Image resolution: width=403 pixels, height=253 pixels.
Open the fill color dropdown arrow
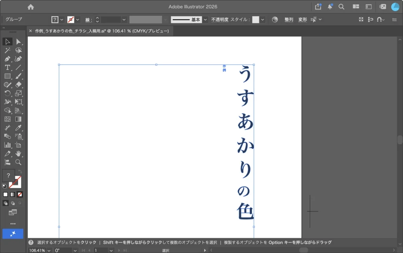pyautogui.click(x=62, y=20)
